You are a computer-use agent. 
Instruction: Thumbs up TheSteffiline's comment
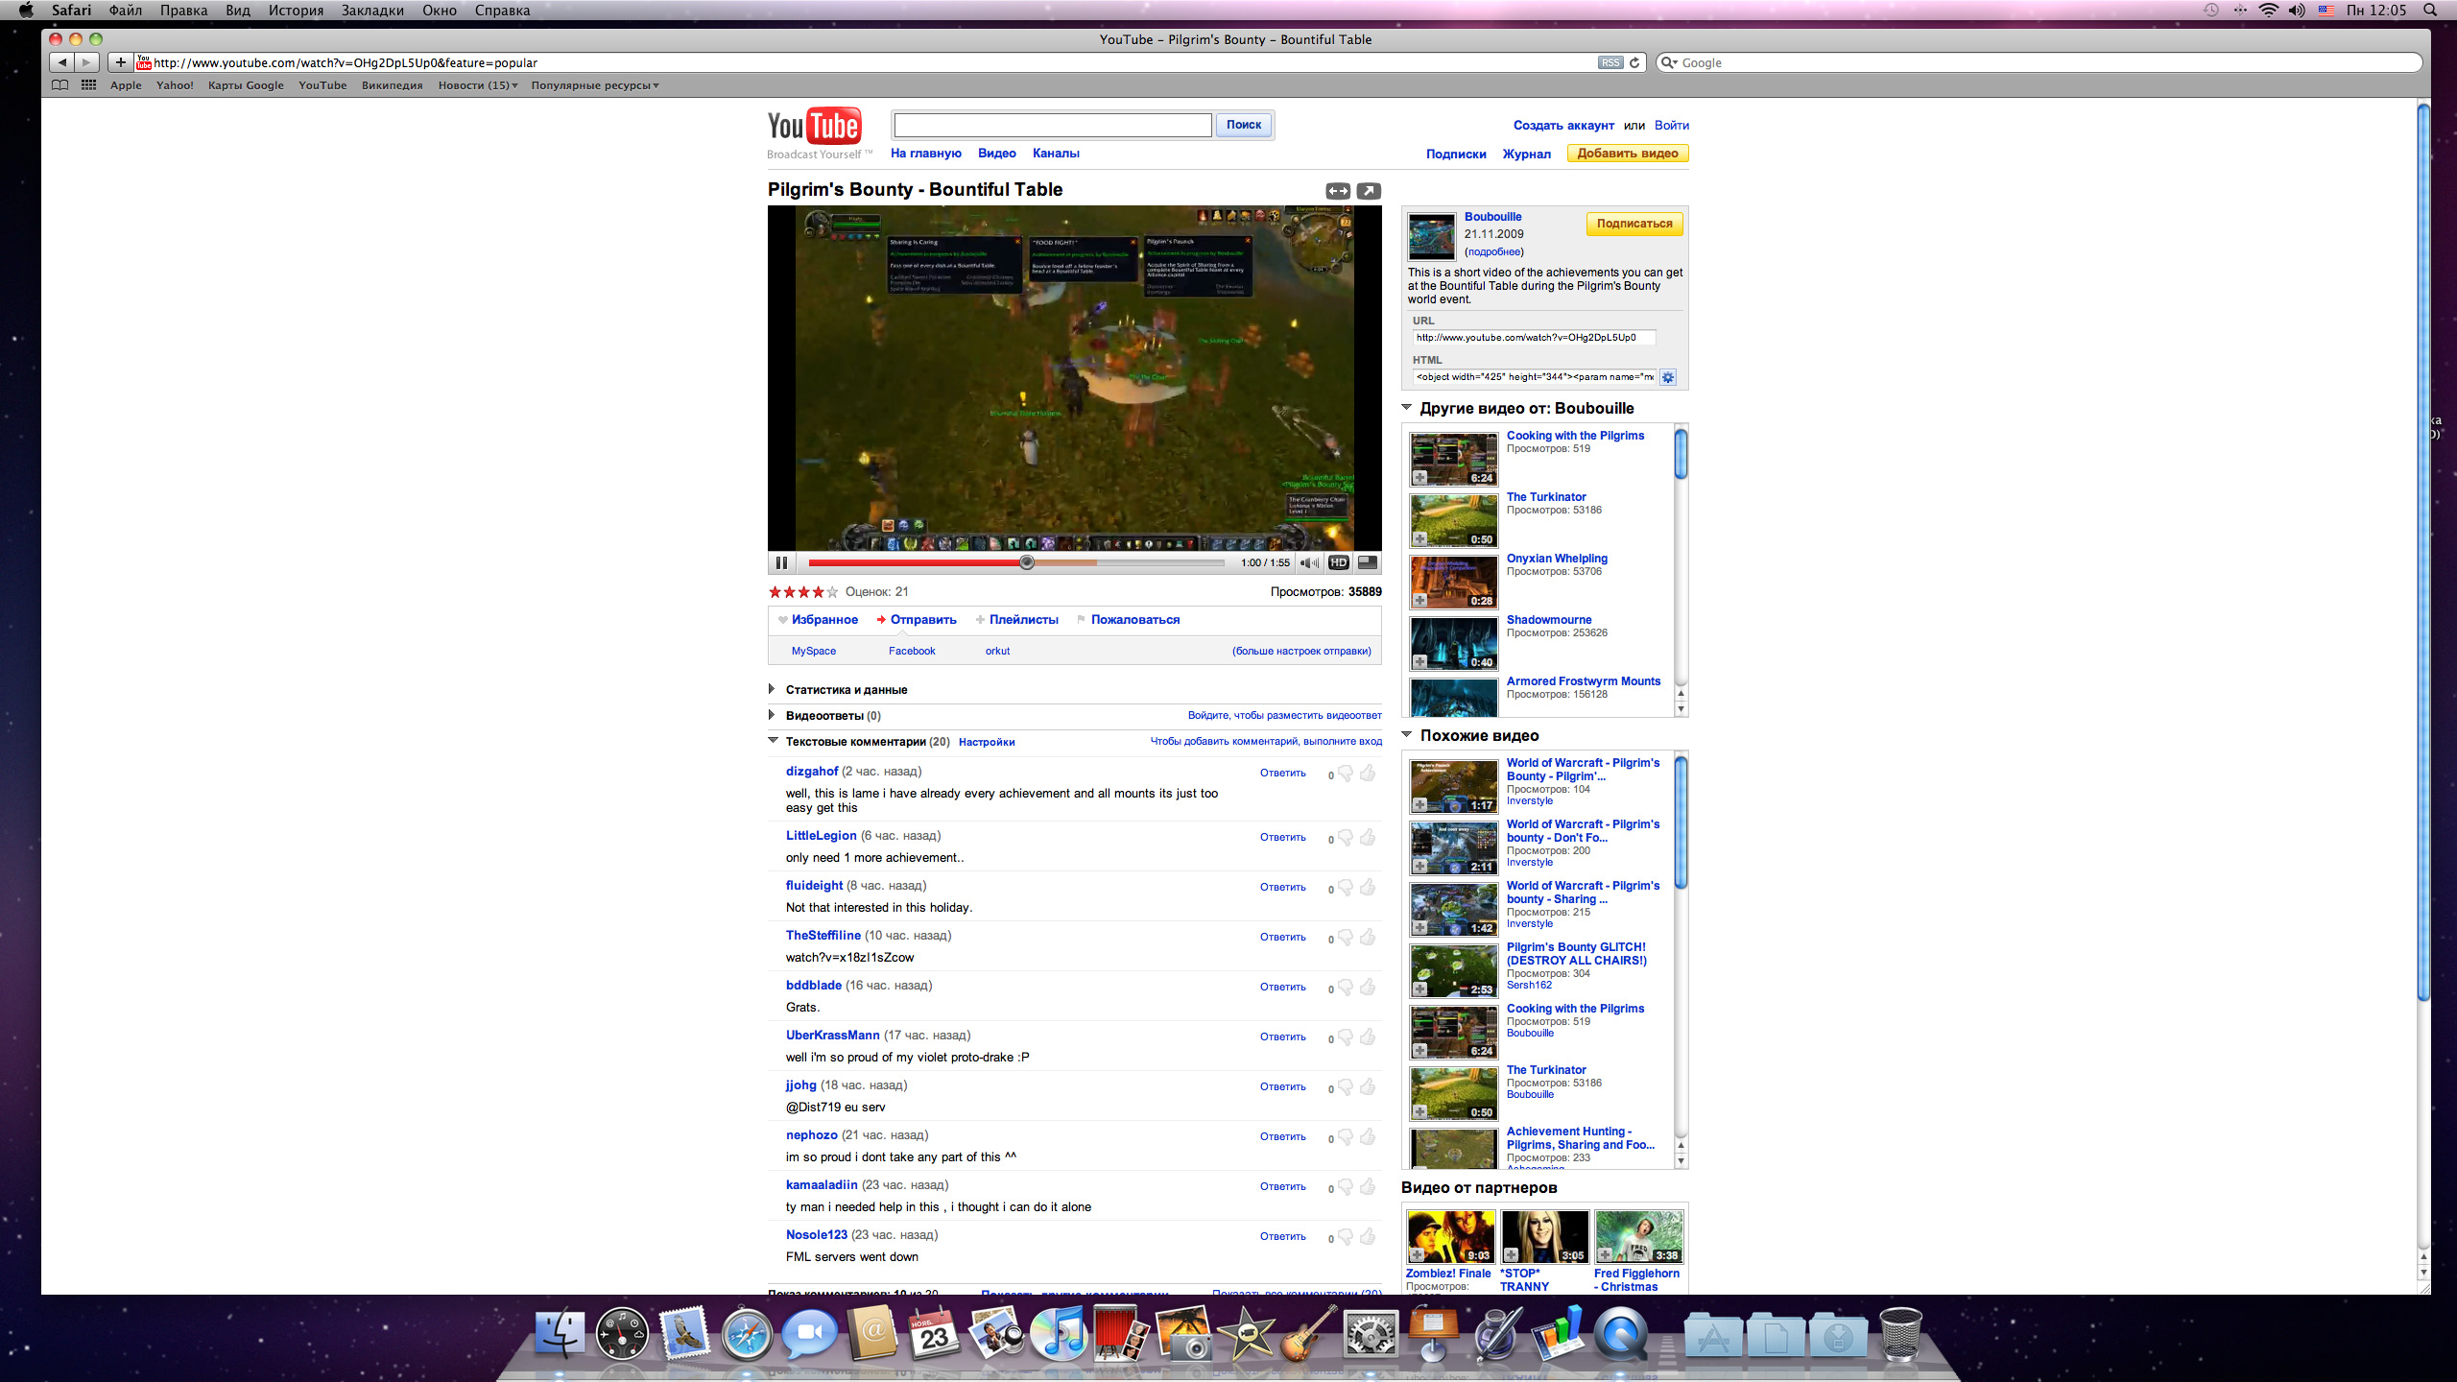coord(1368,938)
